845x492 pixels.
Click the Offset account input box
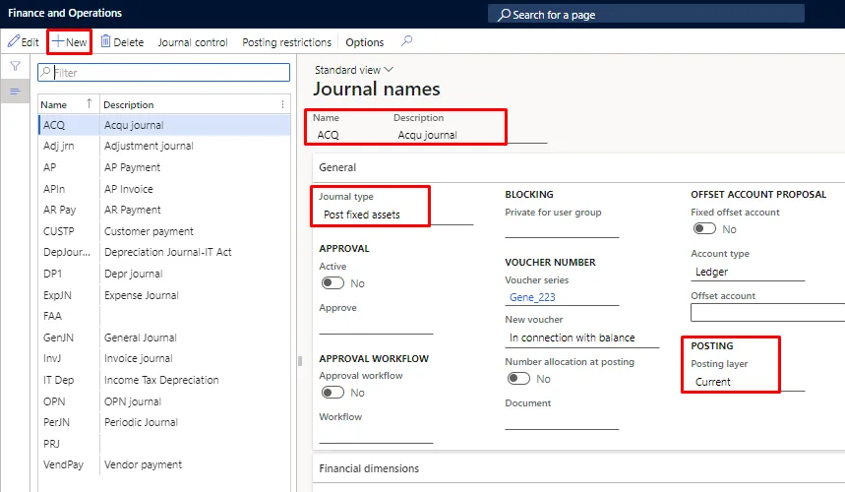click(x=768, y=313)
